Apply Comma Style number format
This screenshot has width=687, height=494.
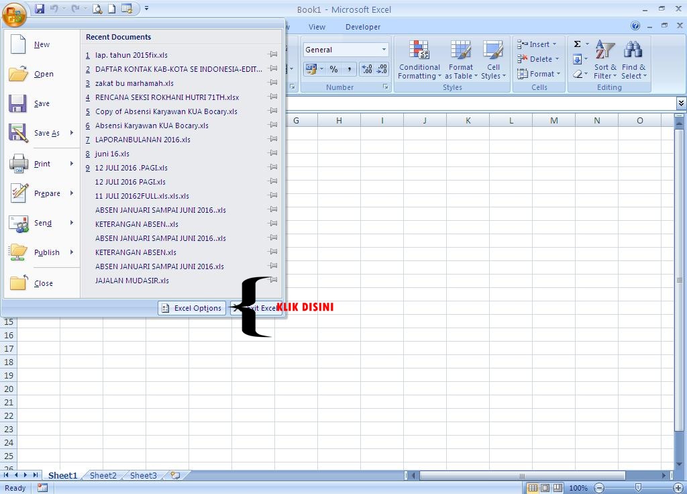[349, 69]
